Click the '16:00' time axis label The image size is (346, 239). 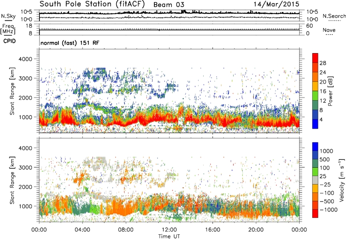click(212, 230)
